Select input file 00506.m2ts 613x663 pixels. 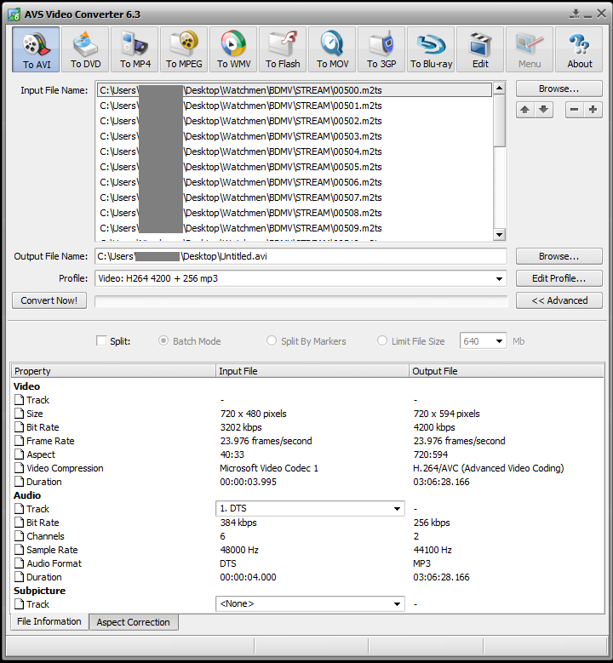[295, 182]
